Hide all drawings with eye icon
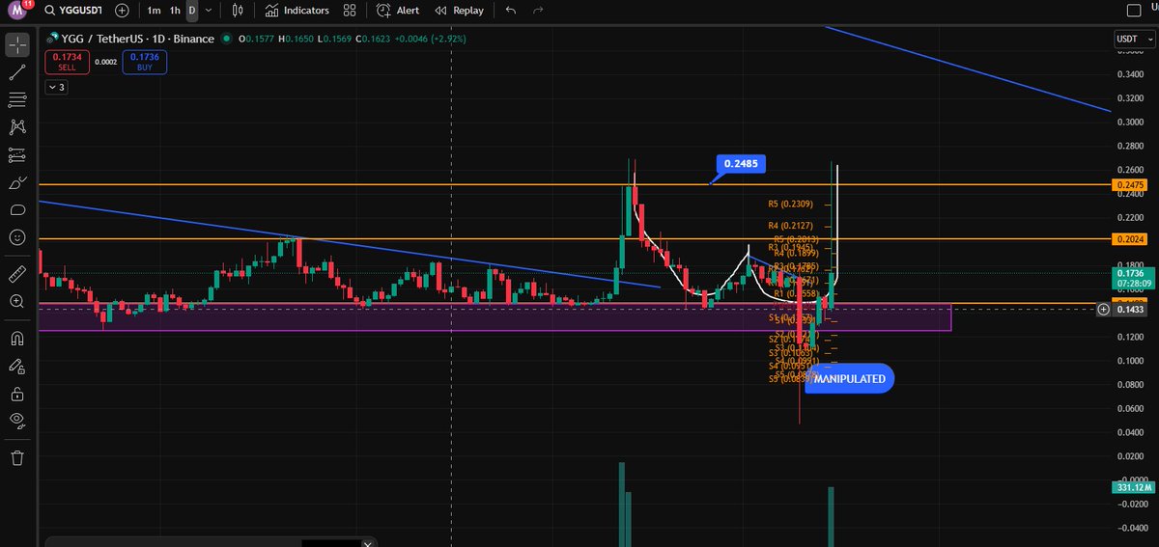Image resolution: width=1159 pixels, height=547 pixels. 16,421
